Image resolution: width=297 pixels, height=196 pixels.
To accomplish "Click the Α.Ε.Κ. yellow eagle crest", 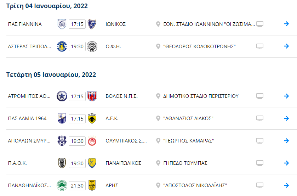I will tap(92, 118).
